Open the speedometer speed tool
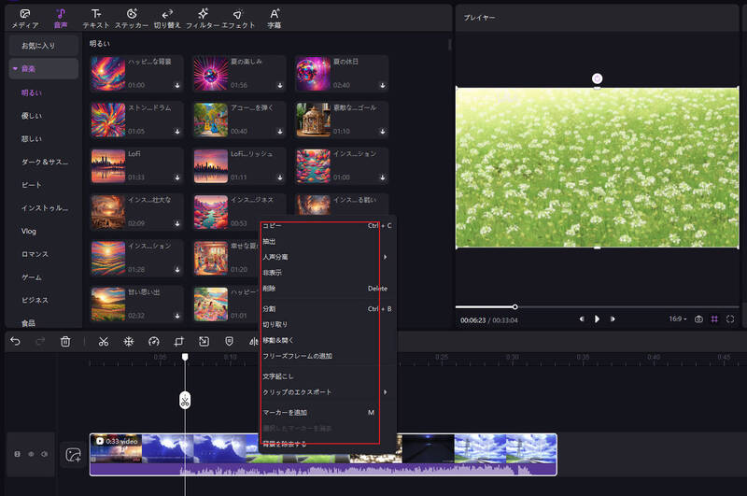The image size is (747, 496). [x=153, y=341]
